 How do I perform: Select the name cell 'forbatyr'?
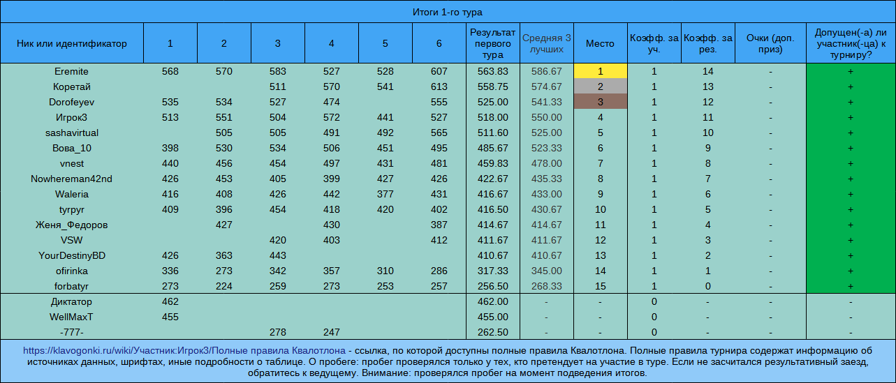coord(72,287)
